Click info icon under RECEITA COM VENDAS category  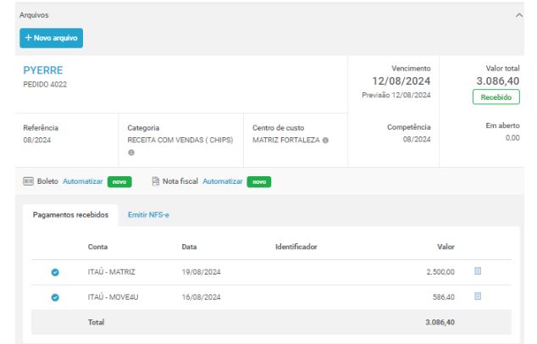(130, 153)
